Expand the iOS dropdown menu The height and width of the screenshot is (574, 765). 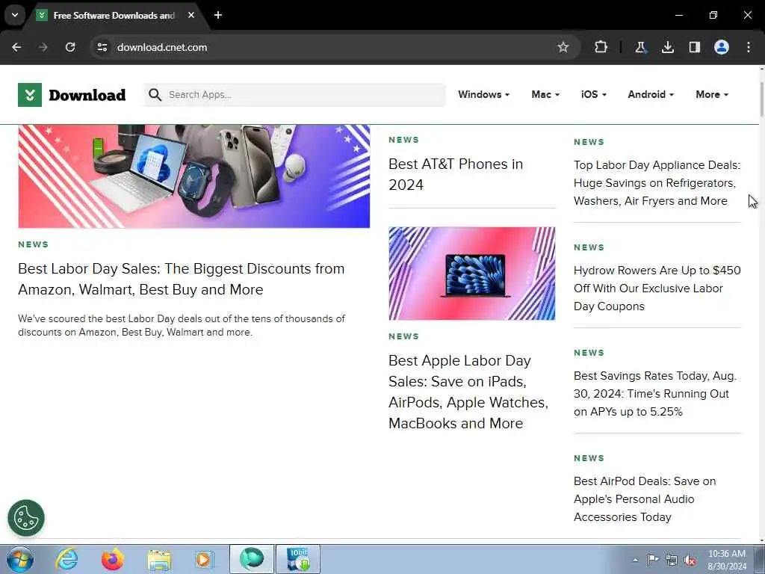click(x=593, y=95)
